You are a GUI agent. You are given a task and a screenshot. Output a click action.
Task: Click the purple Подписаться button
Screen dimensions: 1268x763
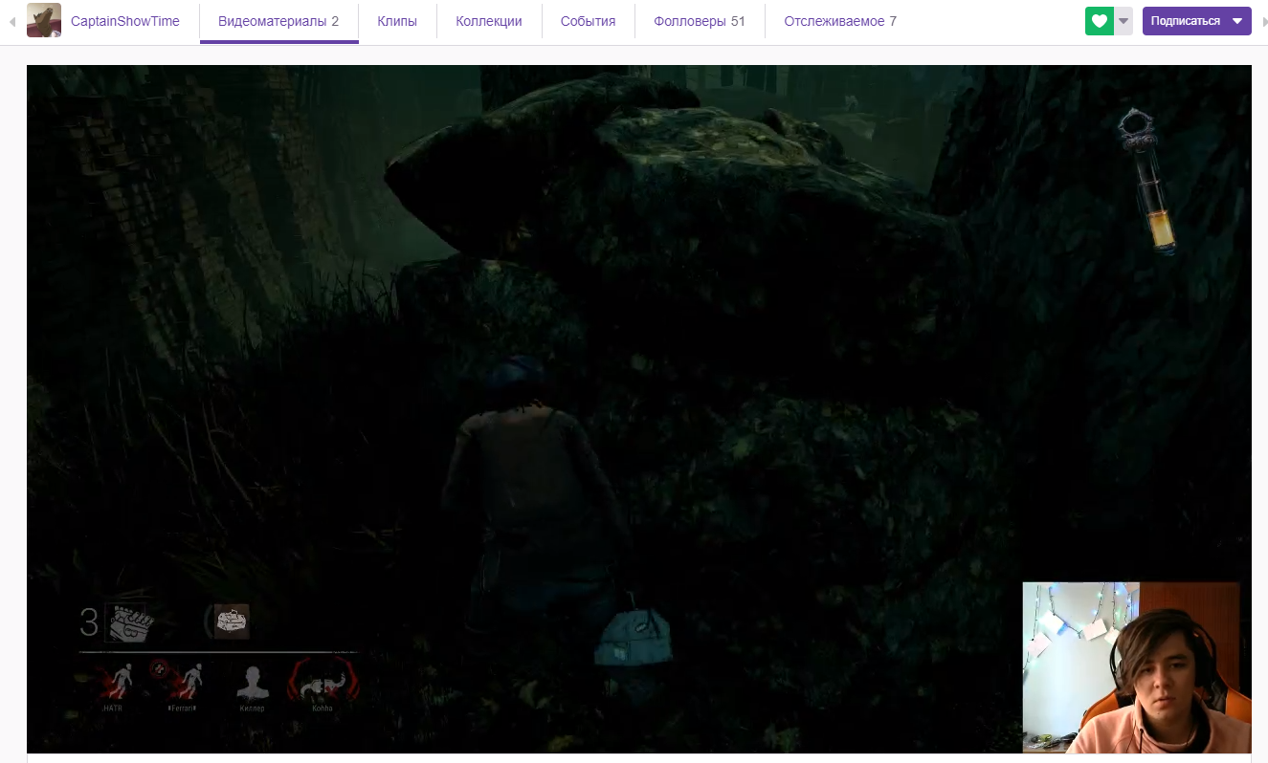pyautogui.click(x=1197, y=21)
